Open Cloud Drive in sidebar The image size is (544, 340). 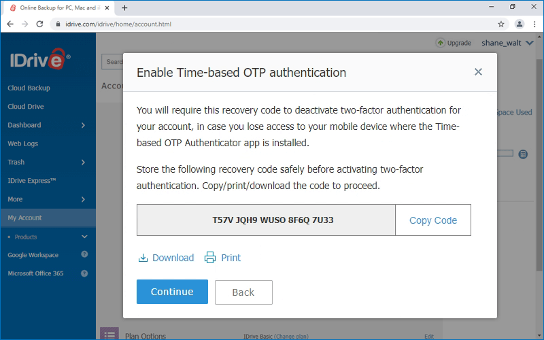click(x=26, y=107)
